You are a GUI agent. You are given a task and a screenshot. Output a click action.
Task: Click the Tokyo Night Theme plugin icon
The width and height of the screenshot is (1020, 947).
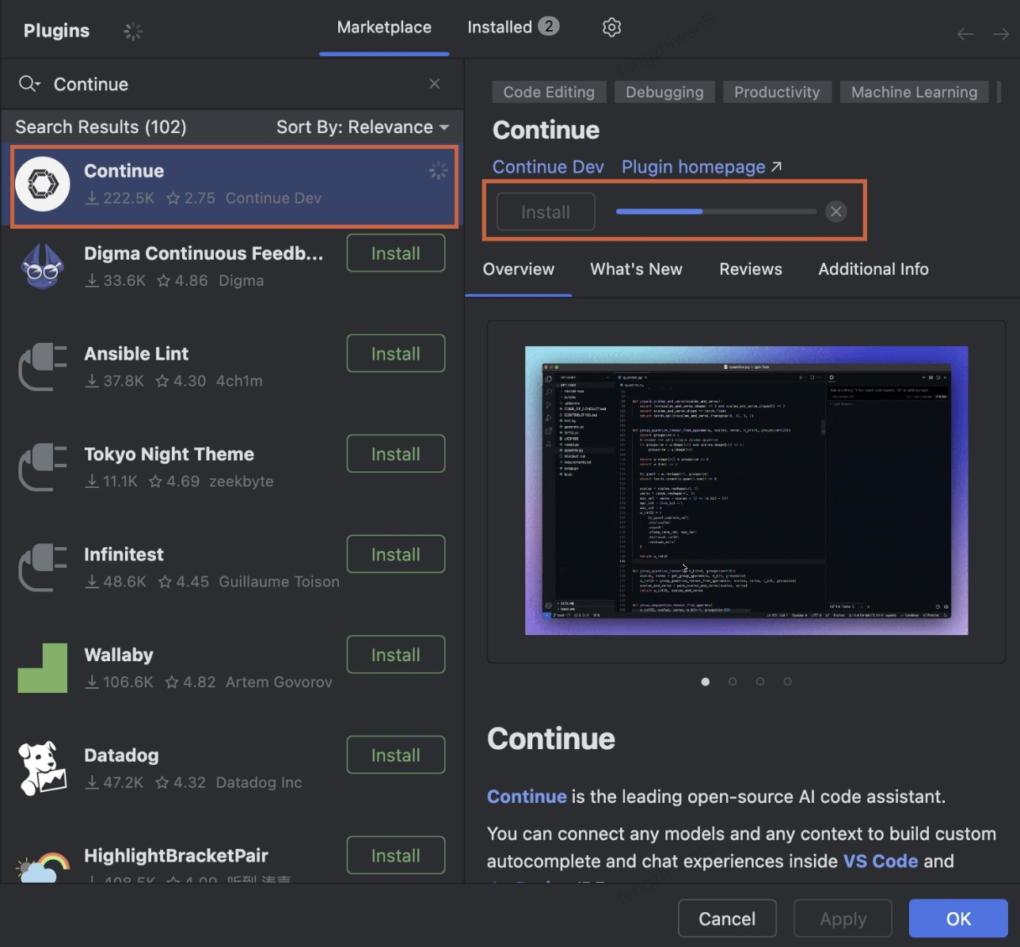tap(42, 467)
